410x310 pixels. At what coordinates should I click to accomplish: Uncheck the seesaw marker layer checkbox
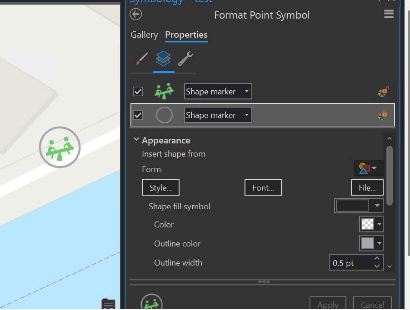pyautogui.click(x=138, y=91)
